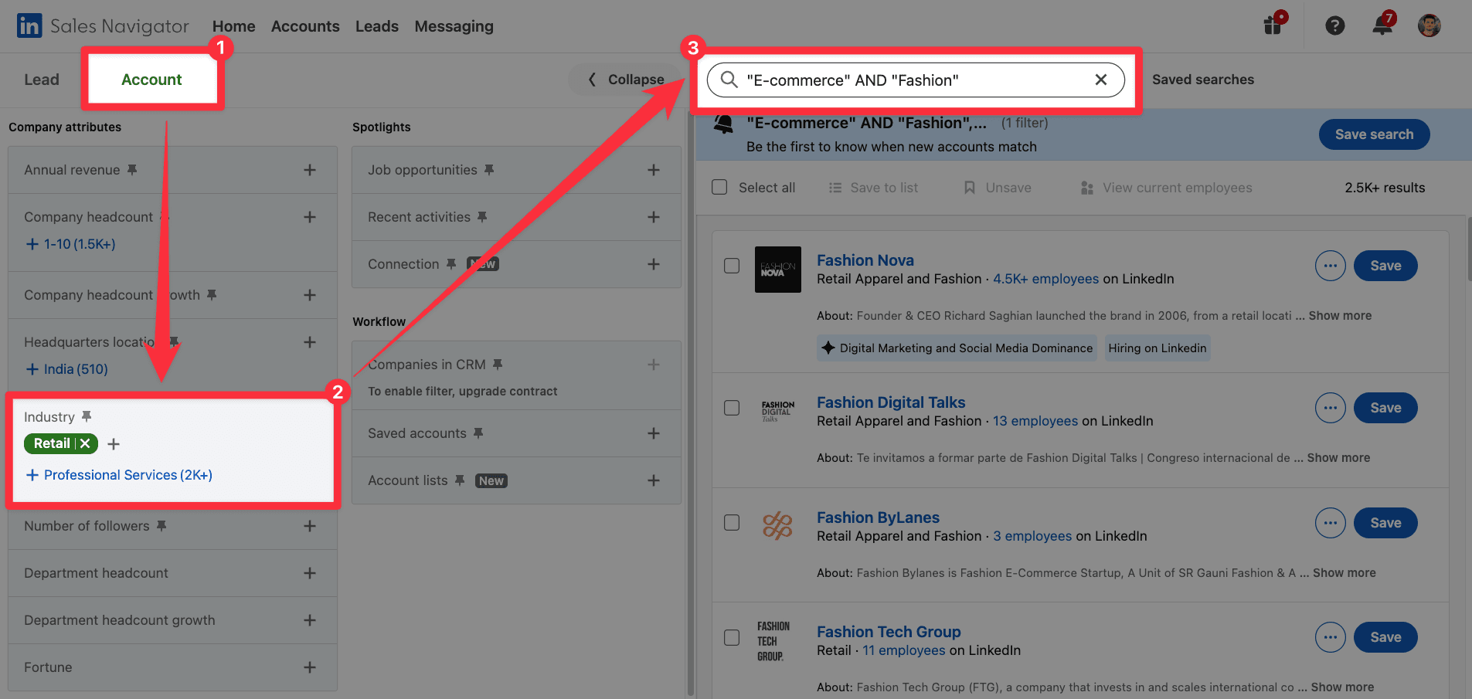Click the Unsave bookmark icon
The width and height of the screenshot is (1472, 699).
[969, 188]
